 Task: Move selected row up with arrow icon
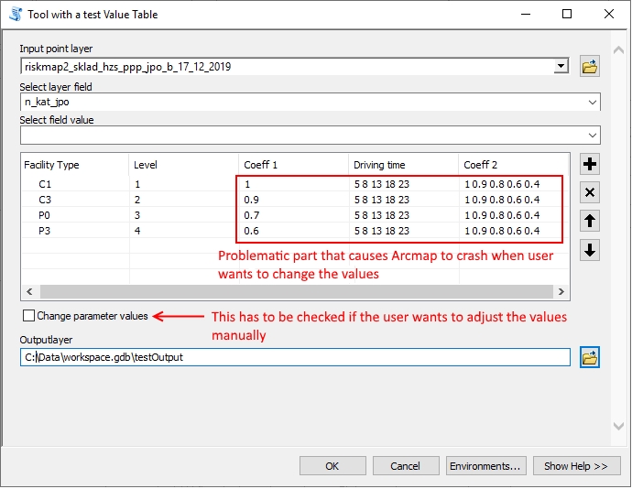tap(590, 221)
